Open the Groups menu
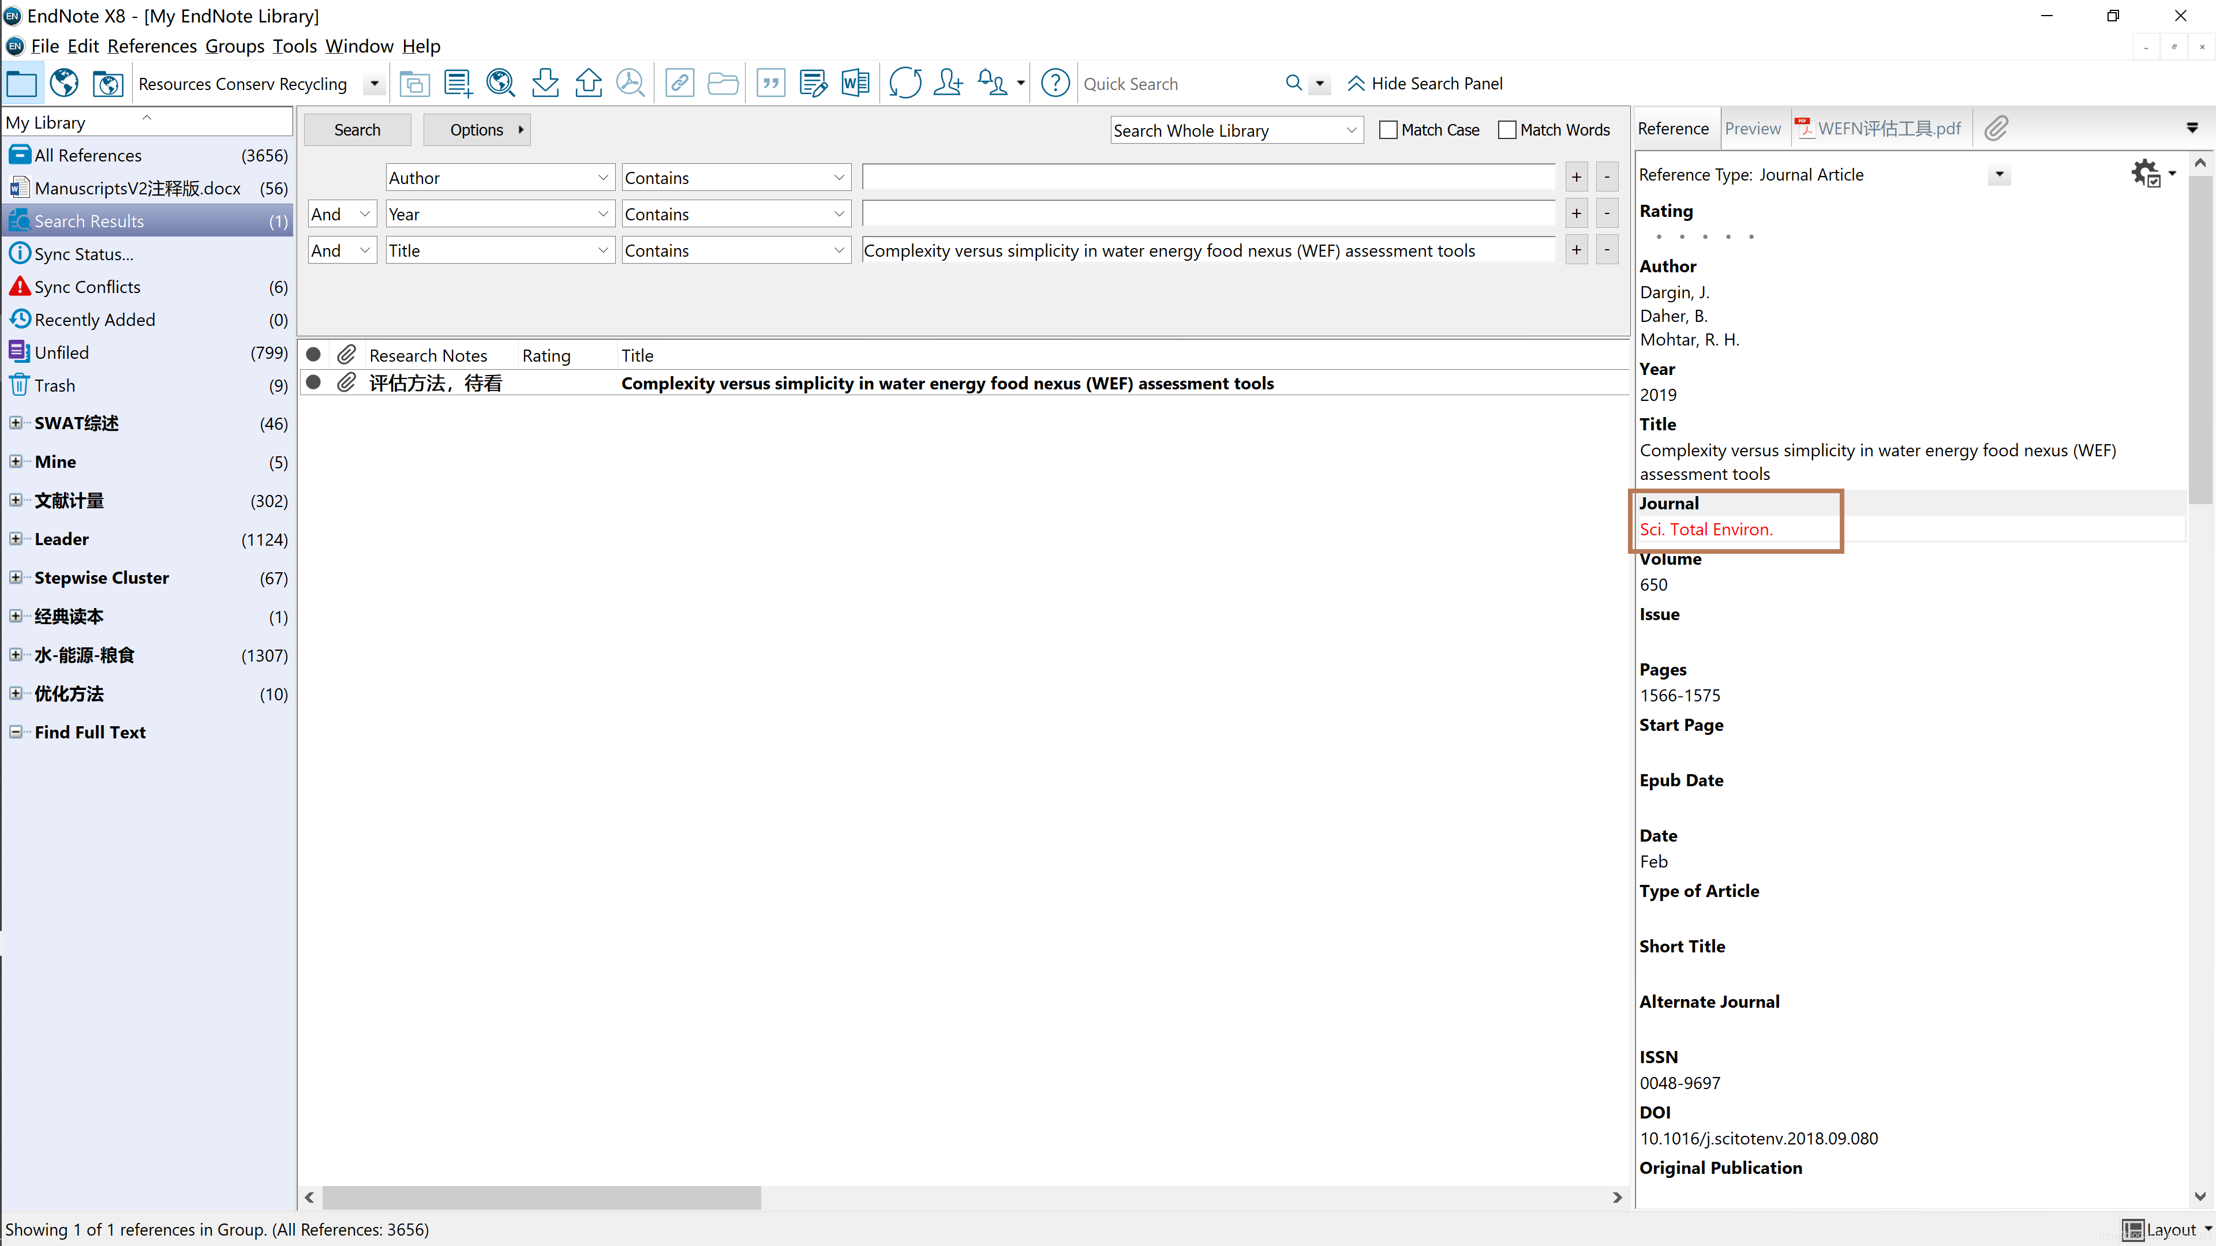Viewport: 2216px width, 1246px height. (234, 46)
